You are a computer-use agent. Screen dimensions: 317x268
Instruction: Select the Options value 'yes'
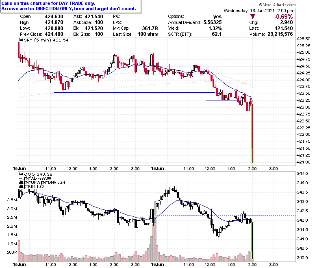click(x=217, y=17)
